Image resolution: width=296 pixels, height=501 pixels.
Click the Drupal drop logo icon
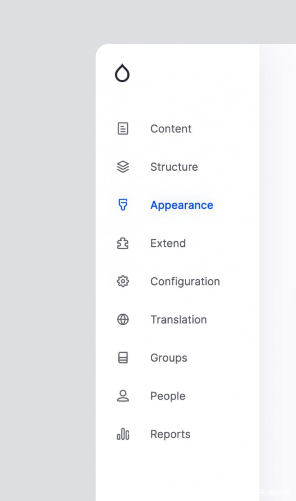tap(122, 73)
